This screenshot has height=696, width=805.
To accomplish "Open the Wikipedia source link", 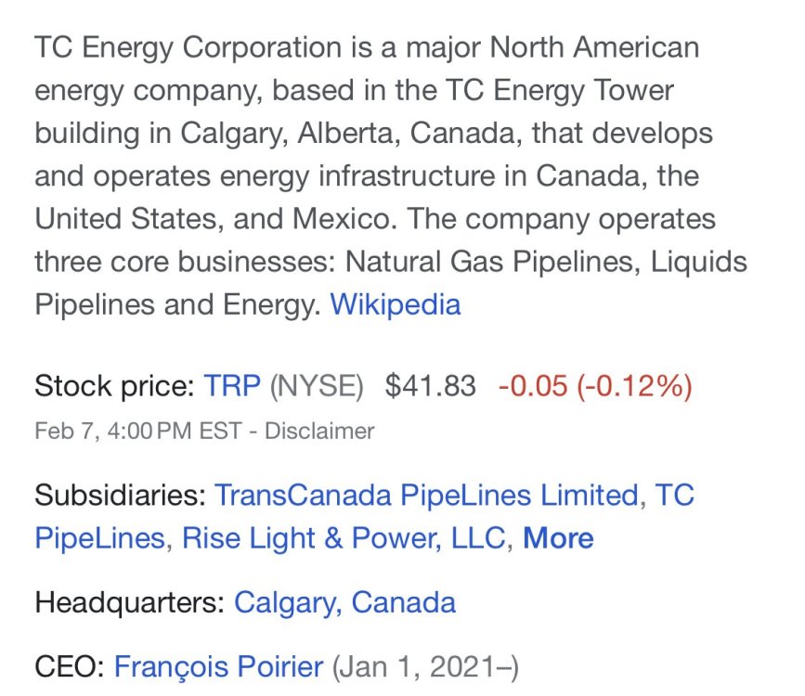I will pos(395,304).
